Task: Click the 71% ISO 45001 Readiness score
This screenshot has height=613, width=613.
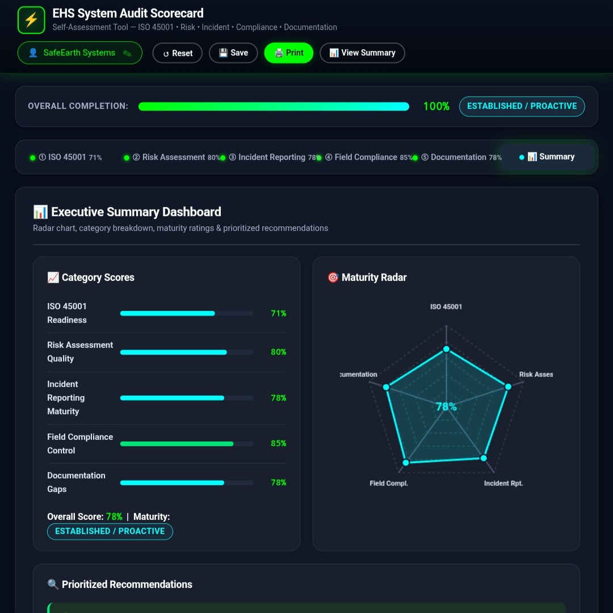Action: pos(278,313)
